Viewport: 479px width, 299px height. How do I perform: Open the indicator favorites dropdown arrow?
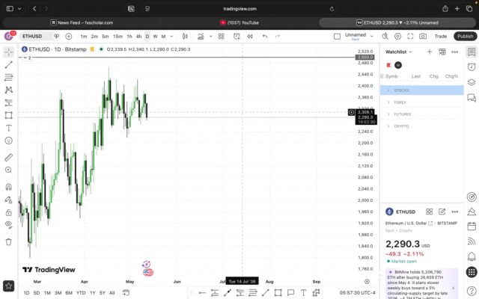210,37
